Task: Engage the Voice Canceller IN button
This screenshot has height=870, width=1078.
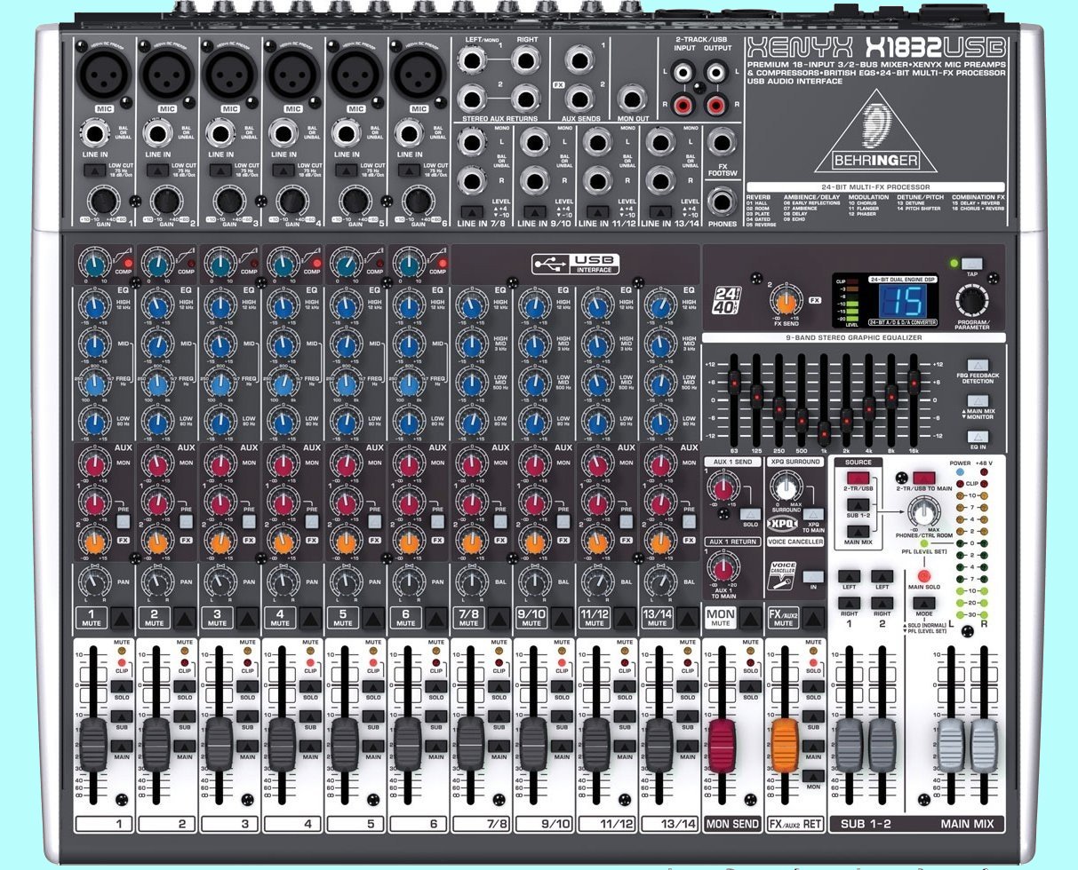Action: click(812, 576)
